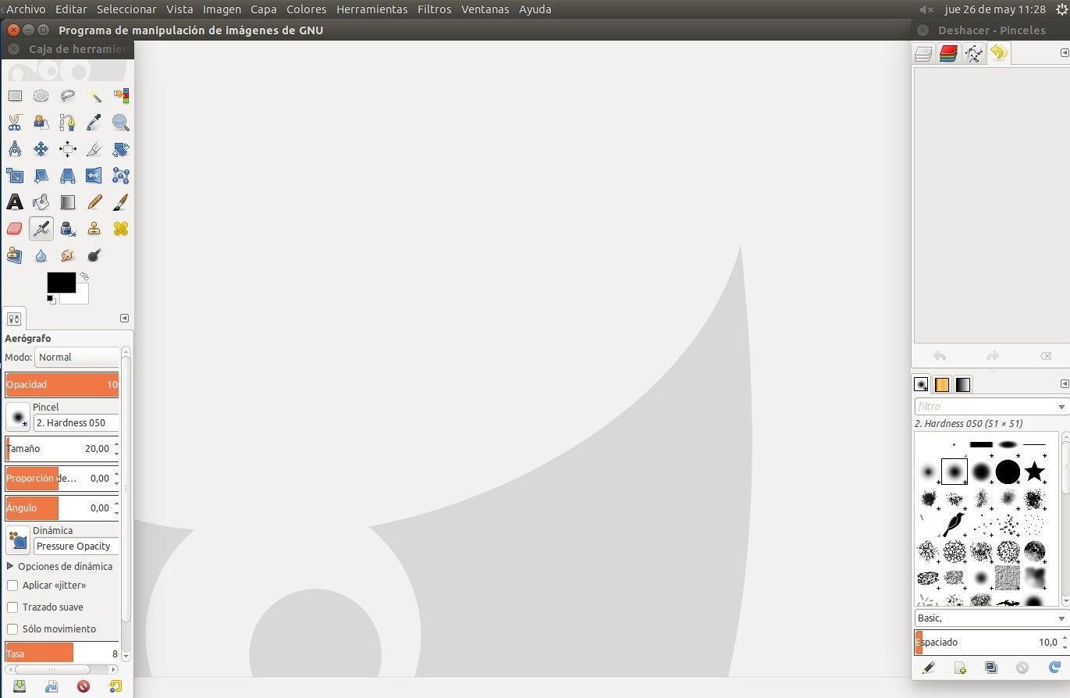Select the Move tool
Image resolution: width=1070 pixels, height=698 pixels.
(x=41, y=149)
